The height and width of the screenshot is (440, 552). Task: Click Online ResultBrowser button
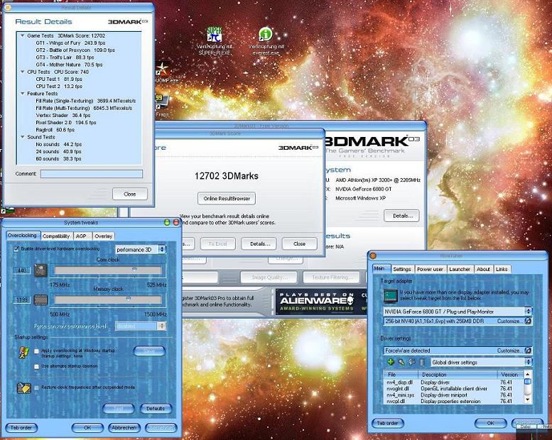click(227, 199)
